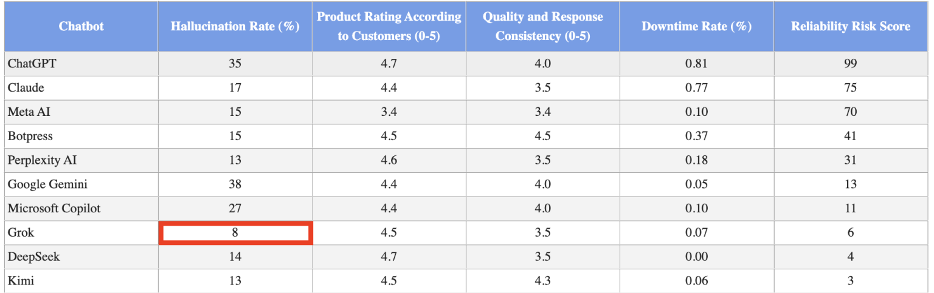Select ChatGPT's Reliability Risk Score of 99
The width and height of the screenshot is (934, 293).
[850, 64]
